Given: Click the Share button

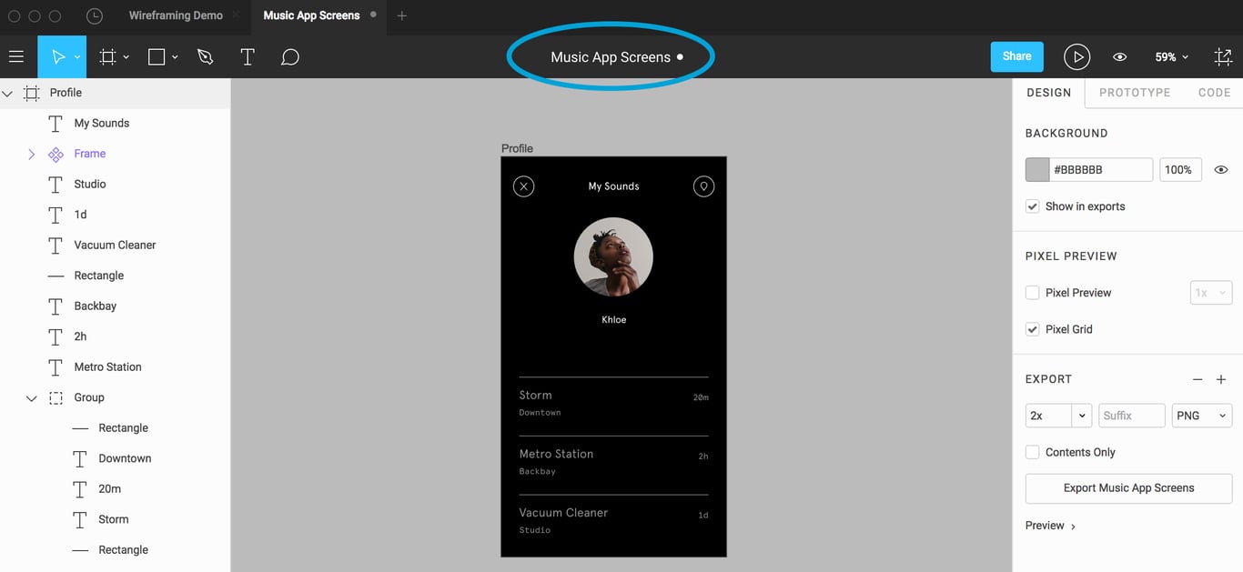Looking at the screenshot, I should coord(1016,56).
